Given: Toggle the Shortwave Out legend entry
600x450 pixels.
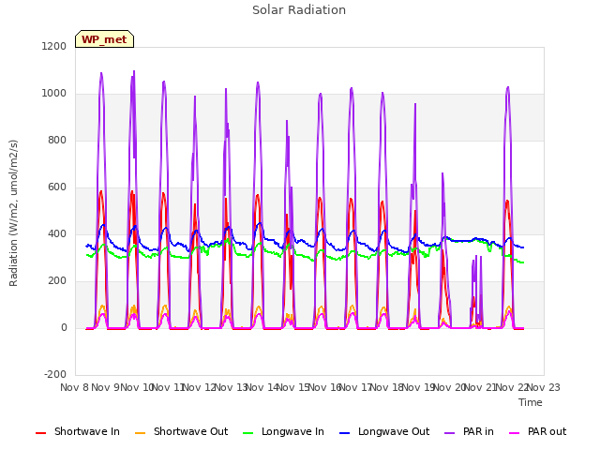Looking at the screenshot, I should click(181, 431).
